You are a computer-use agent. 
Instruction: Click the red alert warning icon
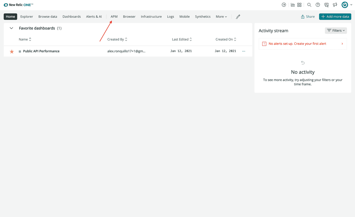click(264, 44)
